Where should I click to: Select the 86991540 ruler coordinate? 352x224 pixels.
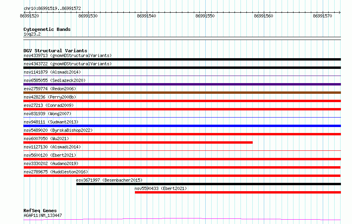[146, 16]
